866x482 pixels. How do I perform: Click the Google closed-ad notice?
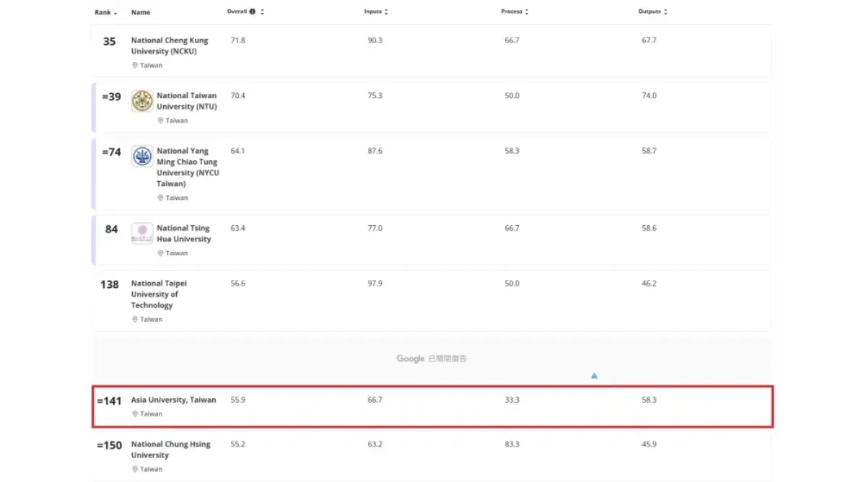pyautogui.click(x=432, y=359)
